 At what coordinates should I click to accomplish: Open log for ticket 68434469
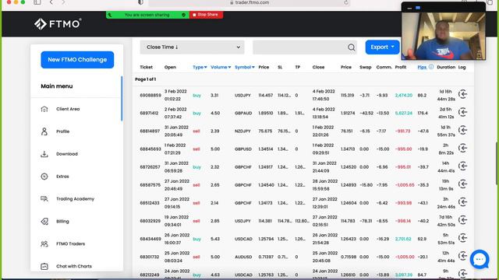[x=462, y=238]
